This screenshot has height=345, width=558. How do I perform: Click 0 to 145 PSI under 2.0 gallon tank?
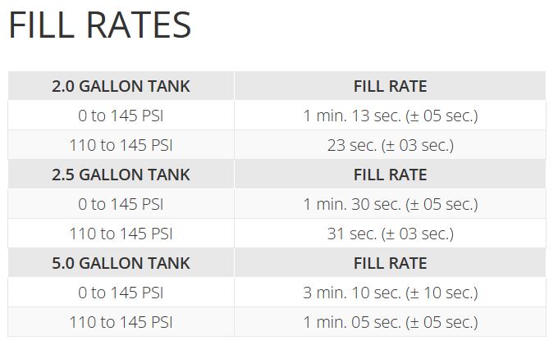tap(121, 116)
